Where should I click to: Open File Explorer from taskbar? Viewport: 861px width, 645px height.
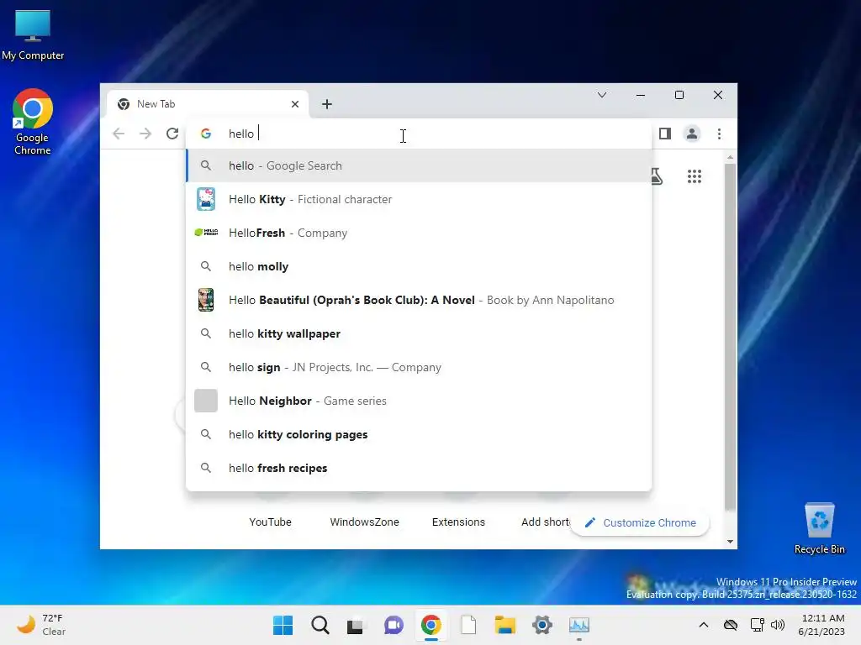[504, 625]
